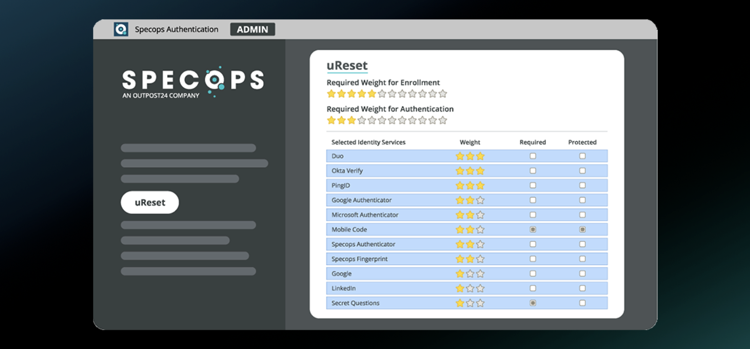The width and height of the screenshot is (750, 349).
Task: Select the Secret Questions row
Action: pos(467,303)
